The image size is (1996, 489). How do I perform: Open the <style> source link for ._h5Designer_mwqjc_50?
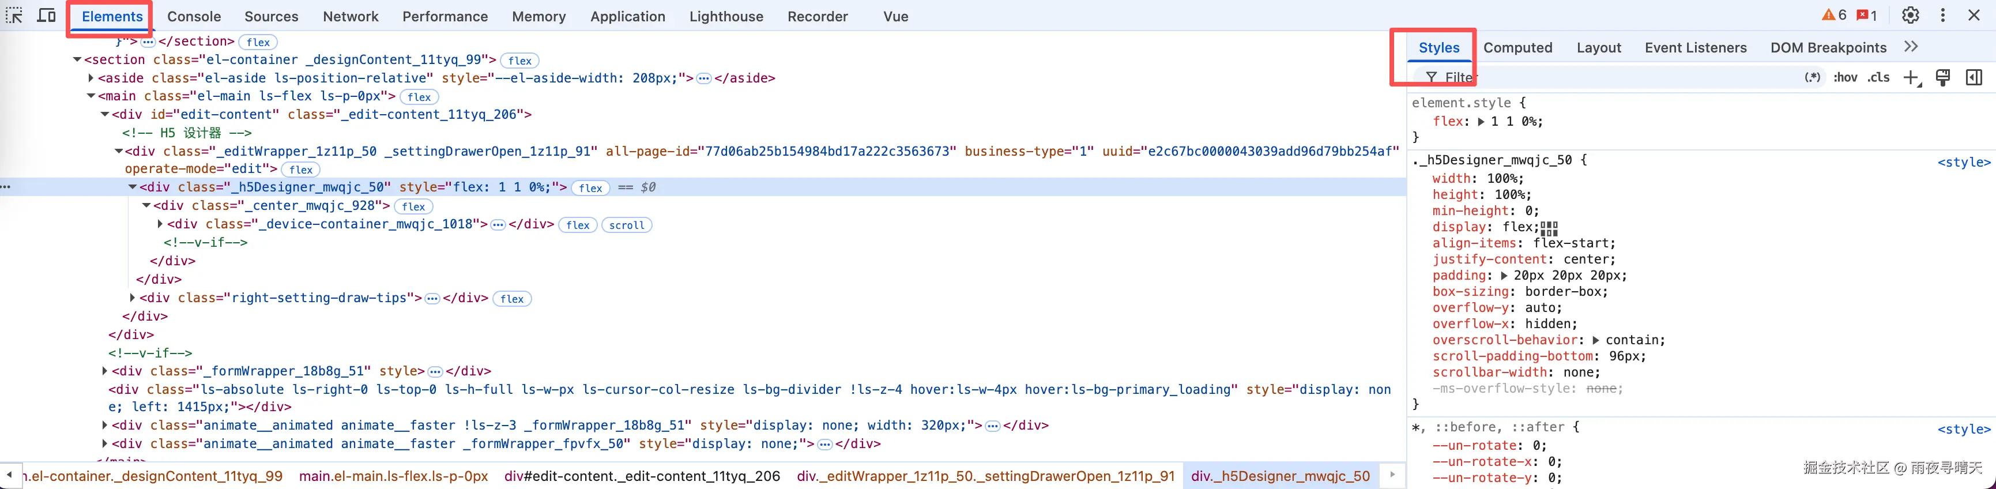1964,163
